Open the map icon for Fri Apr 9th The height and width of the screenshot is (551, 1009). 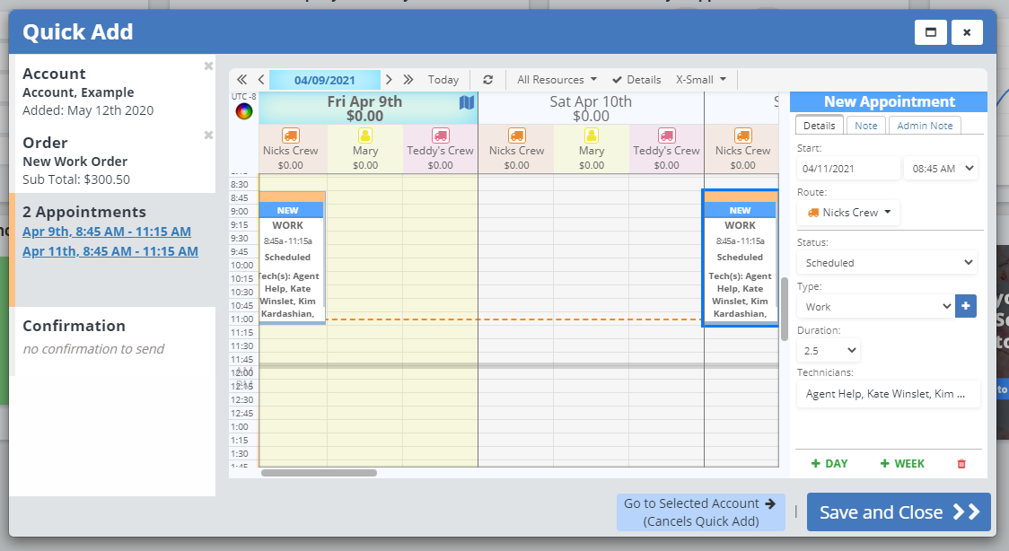(x=467, y=103)
